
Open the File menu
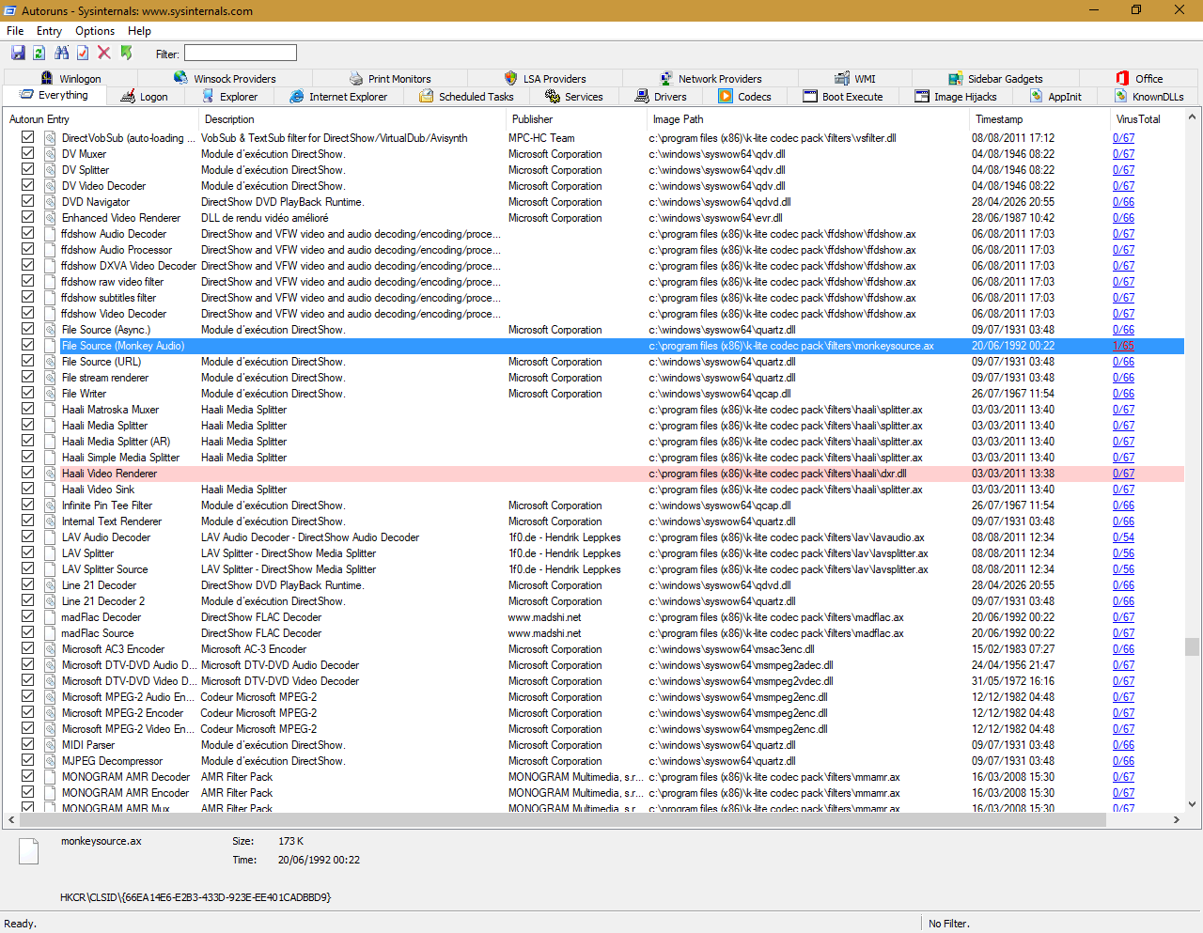pyautogui.click(x=15, y=31)
